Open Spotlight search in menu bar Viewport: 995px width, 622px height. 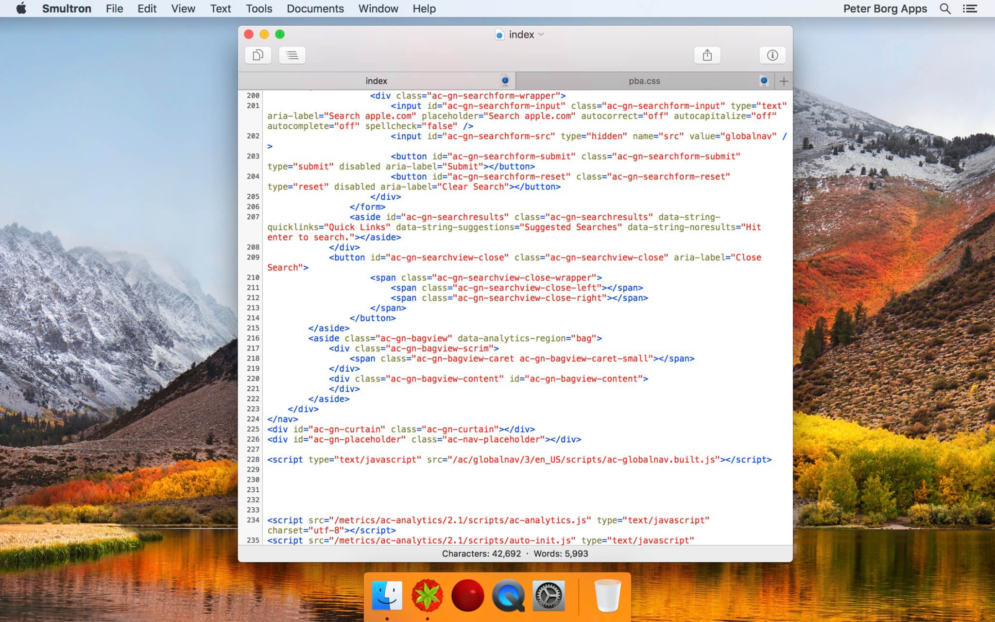click(945, 9)
